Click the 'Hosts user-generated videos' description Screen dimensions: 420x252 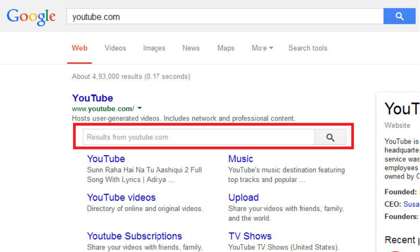point(184,118)
